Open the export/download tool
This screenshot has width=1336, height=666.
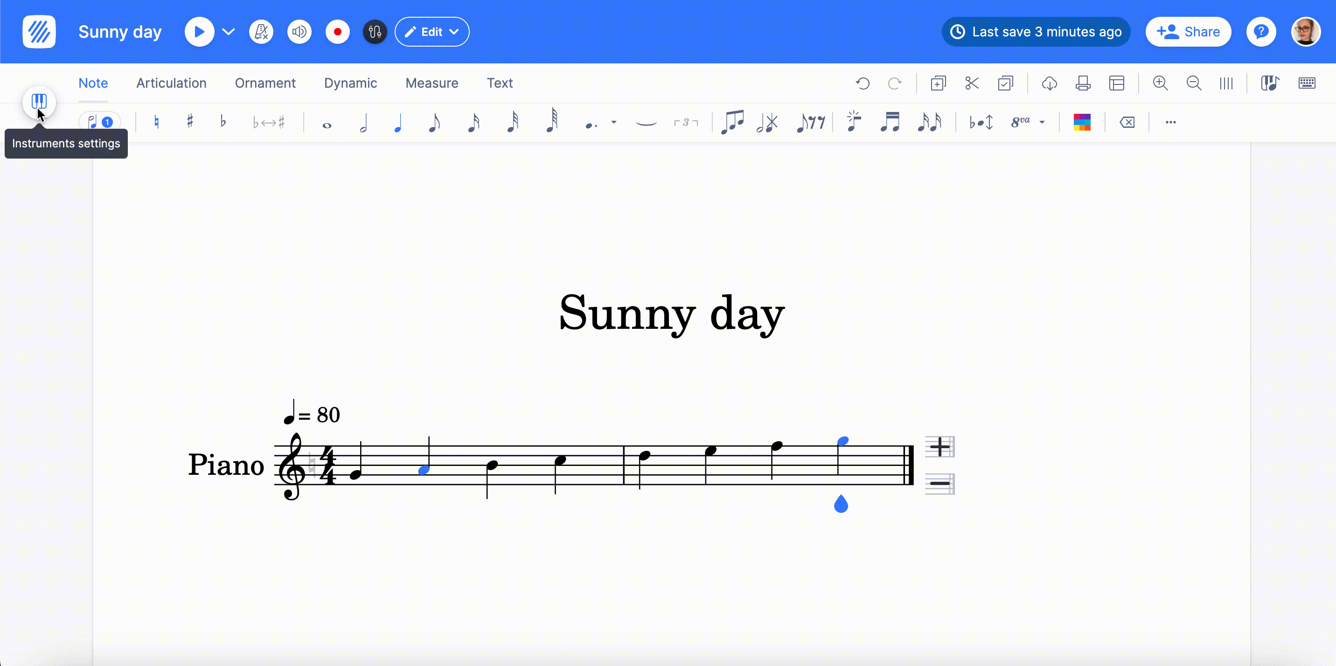(x=1049, y=83)
